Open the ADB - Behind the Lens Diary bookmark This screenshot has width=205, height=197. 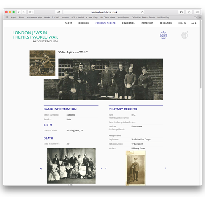click(84, 18)
